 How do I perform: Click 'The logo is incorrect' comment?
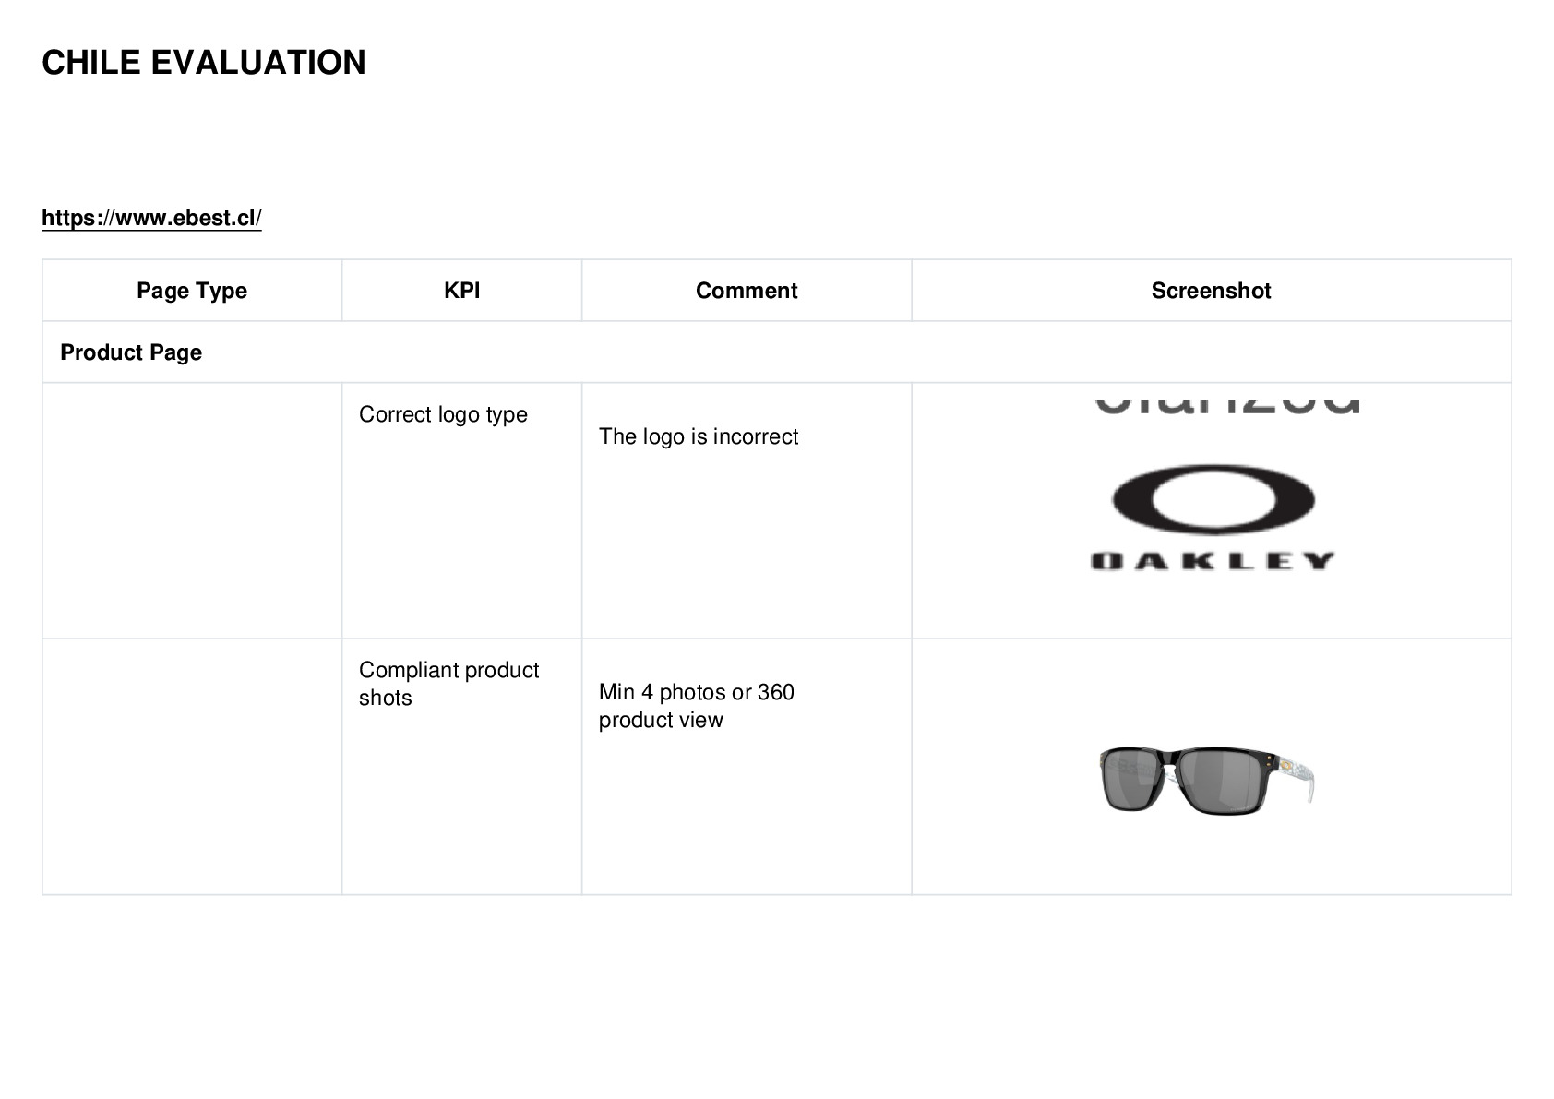699,436
